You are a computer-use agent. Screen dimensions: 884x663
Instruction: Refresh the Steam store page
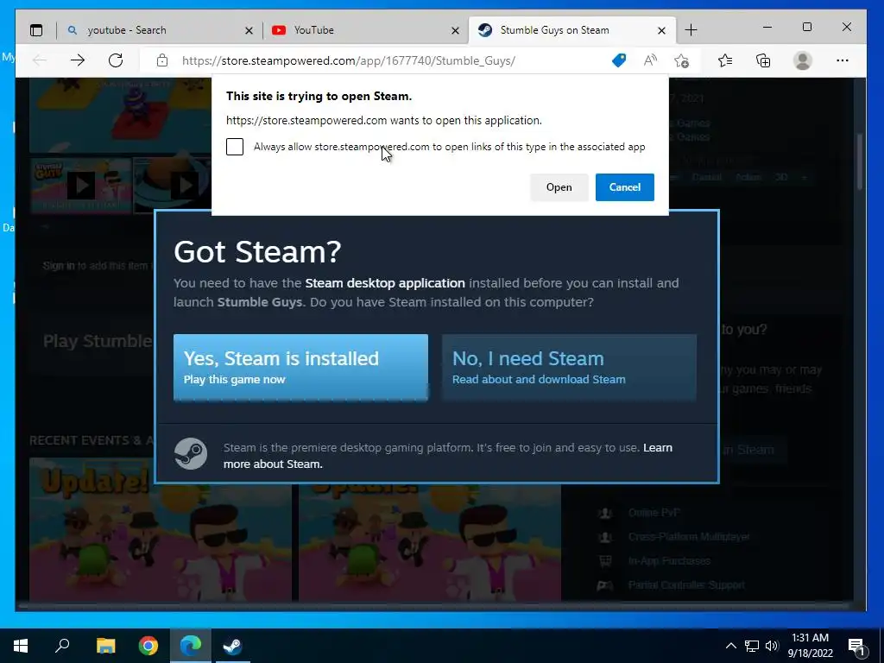(116, 60)
